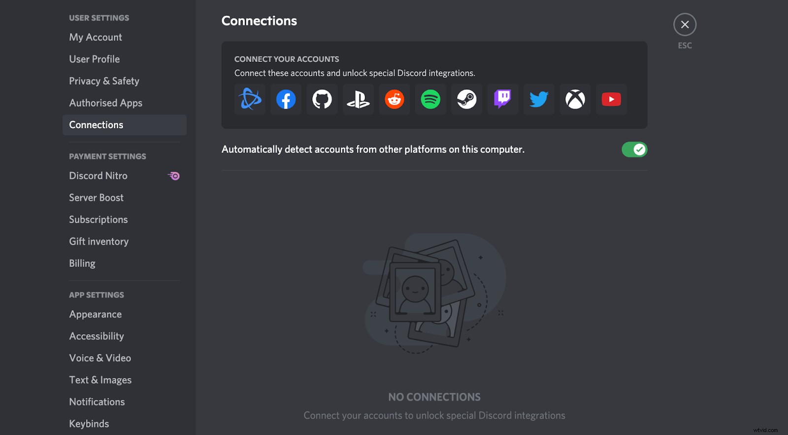Open the Privacy & Safety settings
Screen dimensions: 788x435
click(x=104, y=81)
